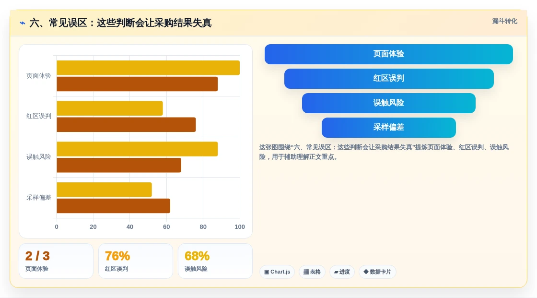Click the 进度 tag chip
Screen dimensions: 537x298
(x=342, y=272)
